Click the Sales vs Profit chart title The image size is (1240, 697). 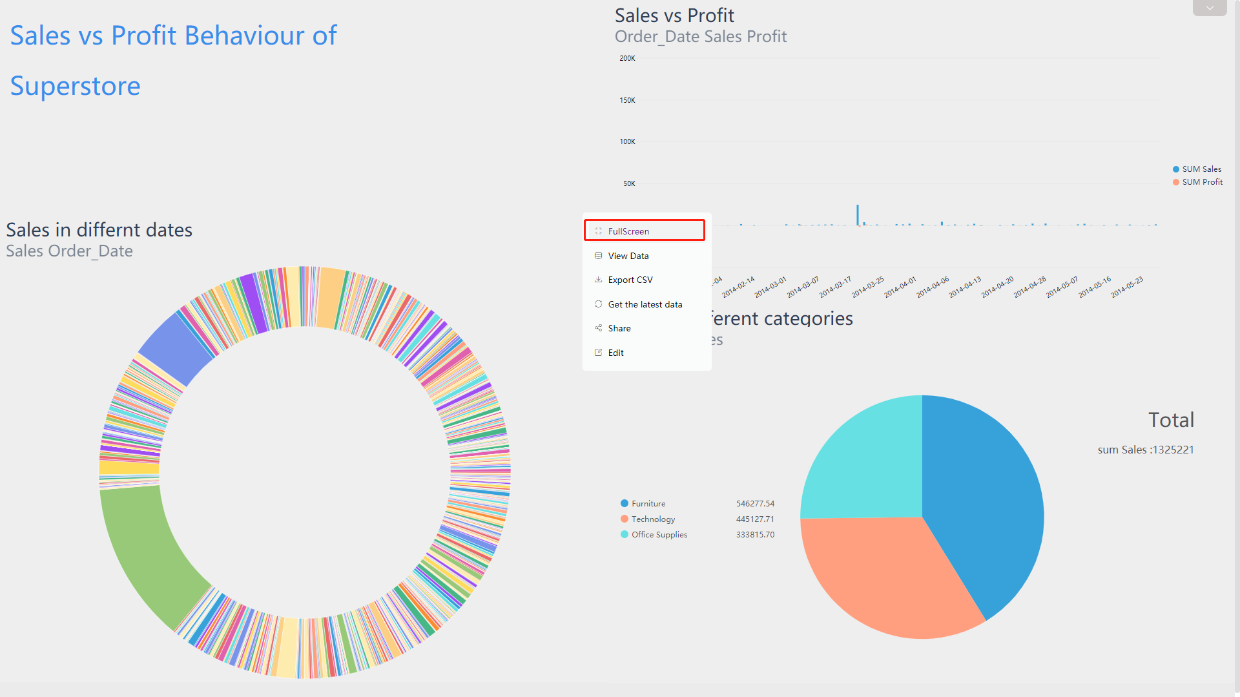[674, 15]
